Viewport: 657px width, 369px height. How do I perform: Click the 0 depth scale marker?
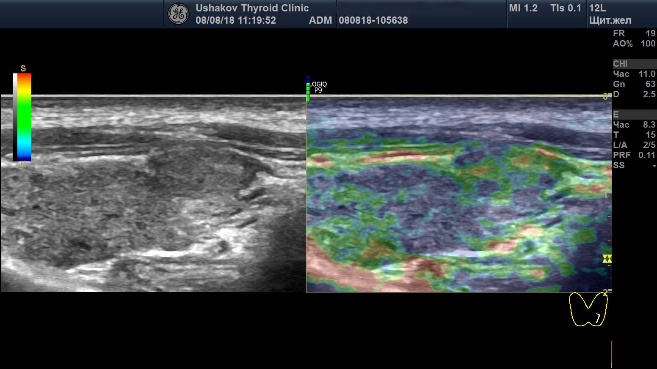(605, 97)
